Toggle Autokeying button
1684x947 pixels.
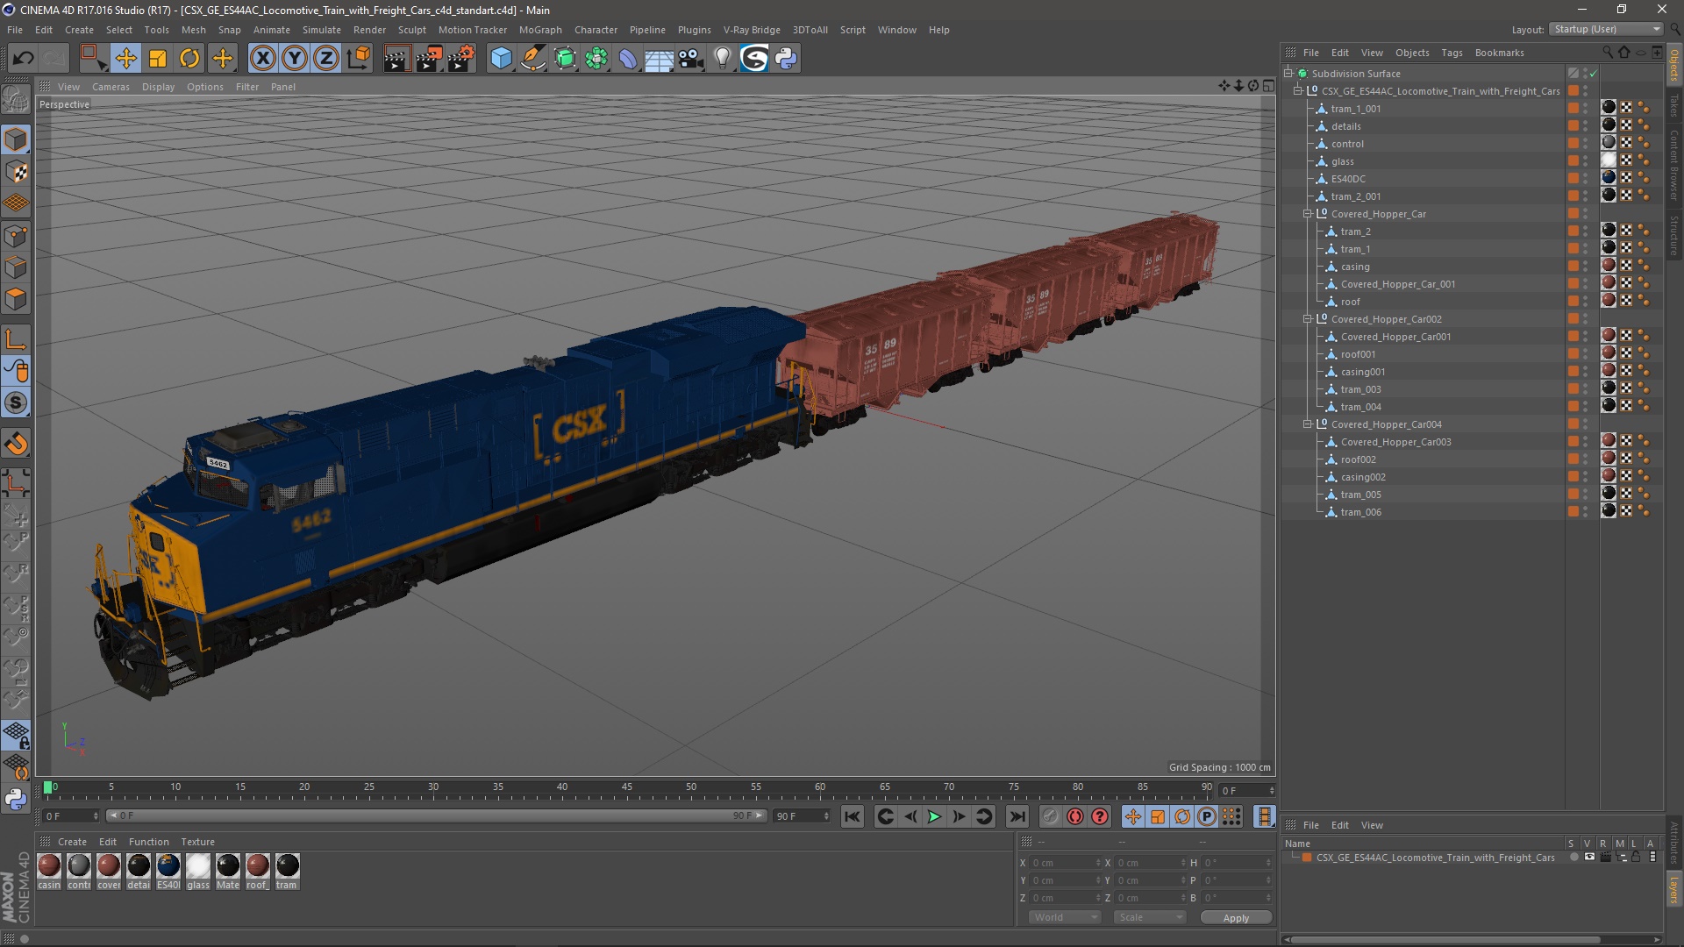pos(1075,816)
